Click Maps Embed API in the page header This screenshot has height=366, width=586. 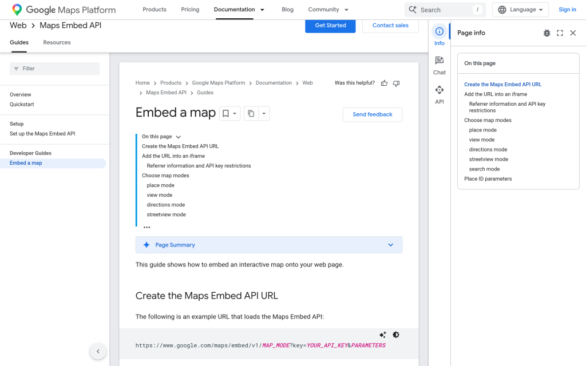(x=70, y=25)
